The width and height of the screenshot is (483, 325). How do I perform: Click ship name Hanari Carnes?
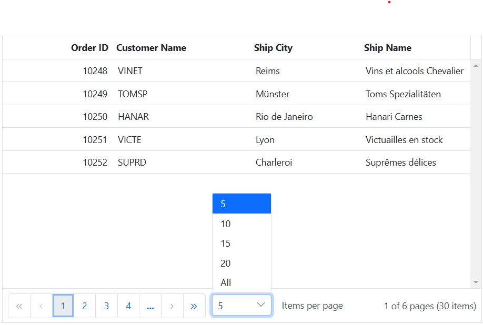394,117
